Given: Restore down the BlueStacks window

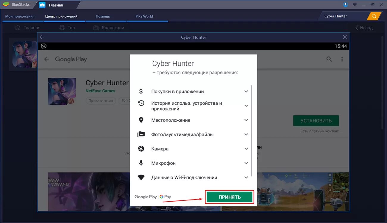Looking at the screenshot, I should point(372,4).
